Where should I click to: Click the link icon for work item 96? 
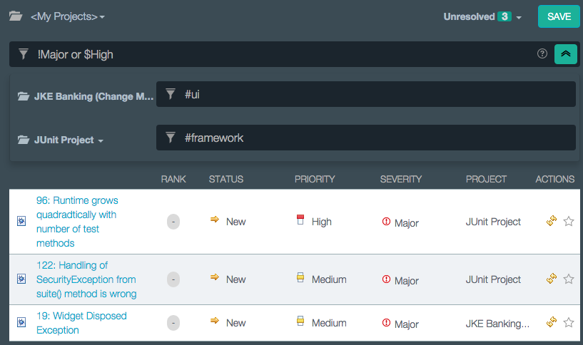551,222
